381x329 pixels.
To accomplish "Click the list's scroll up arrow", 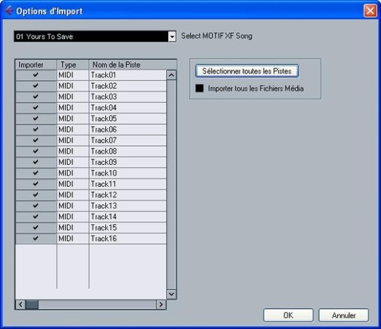I will (171, 75).
